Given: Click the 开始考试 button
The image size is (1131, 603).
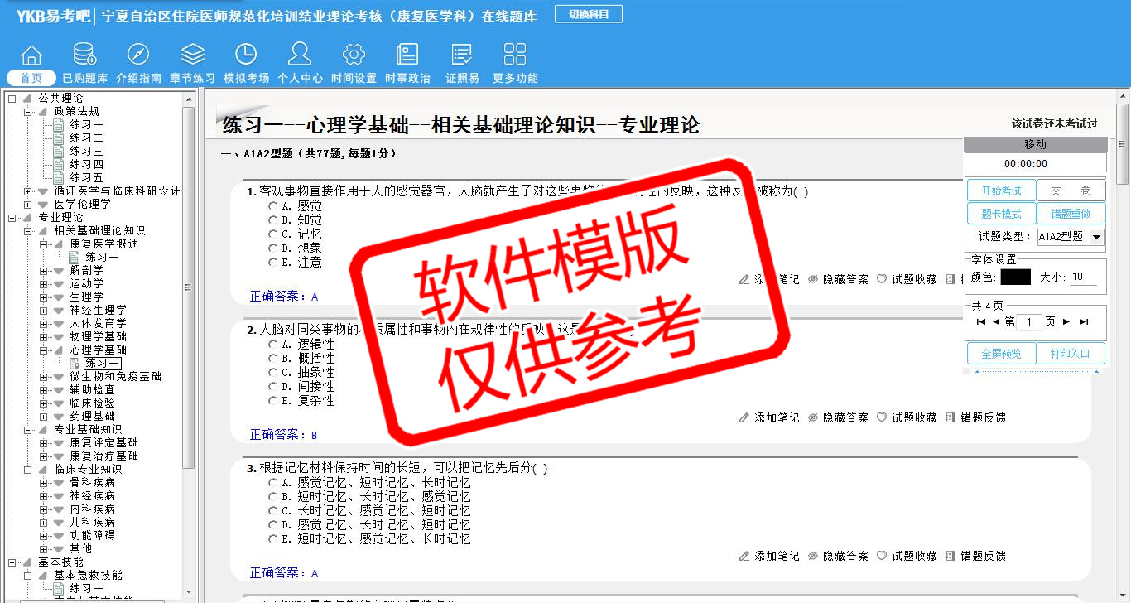Looking at the screenshot, I should pos(1001,191).
